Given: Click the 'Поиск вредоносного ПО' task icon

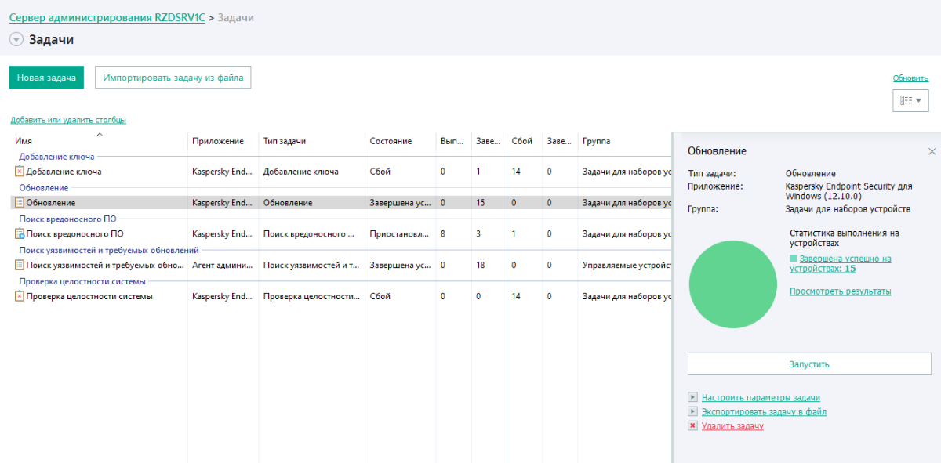Looking at the screenshot, I should pyautogui.click(x=20, y=234).
